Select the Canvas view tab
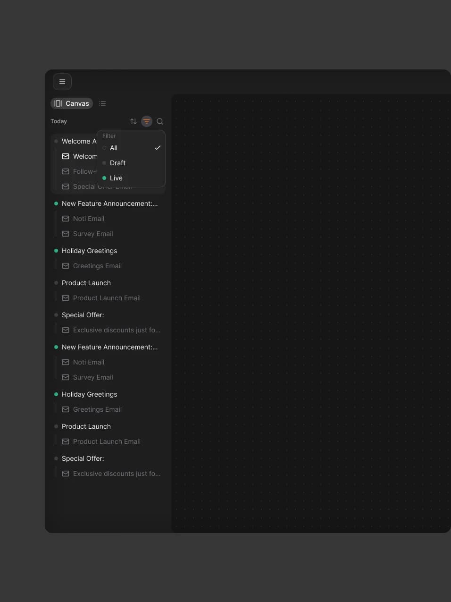The image size is (451, 602). [x=72, y=103]
